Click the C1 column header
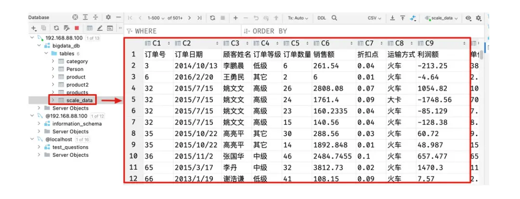 point(158,43)
